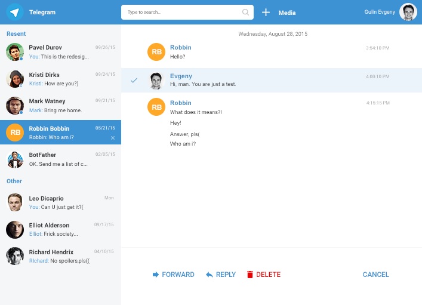422x305 pixels.
Task: Click Evgeny's avatar in selected message
Action: (156, 81)
